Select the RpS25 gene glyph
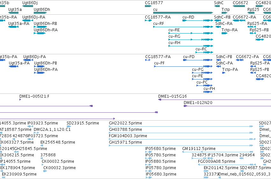The image size is (271, 179). (x=251, y=13)
